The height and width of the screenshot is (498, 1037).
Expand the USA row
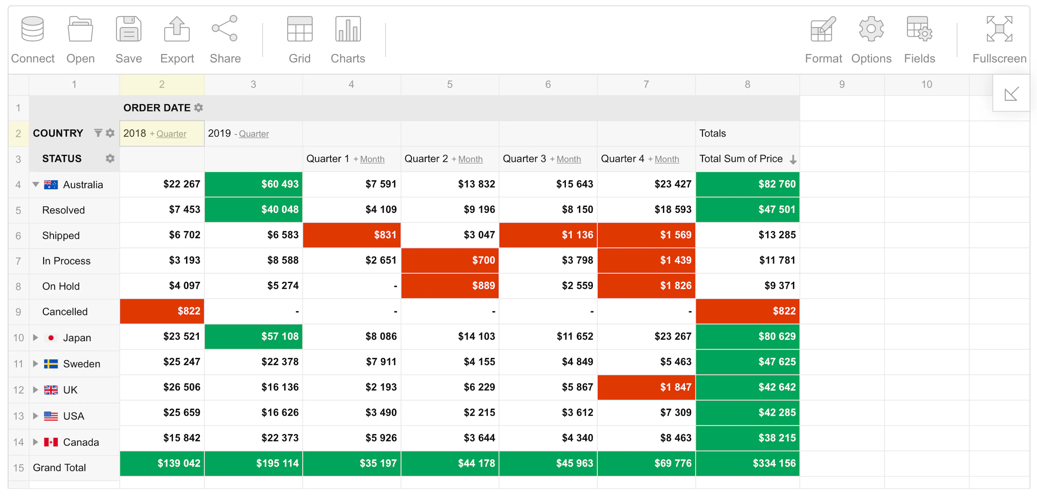coord(35,416)
